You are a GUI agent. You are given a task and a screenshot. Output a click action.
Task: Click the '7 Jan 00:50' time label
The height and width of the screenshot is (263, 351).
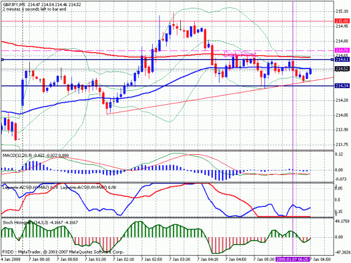pos(69,260)
